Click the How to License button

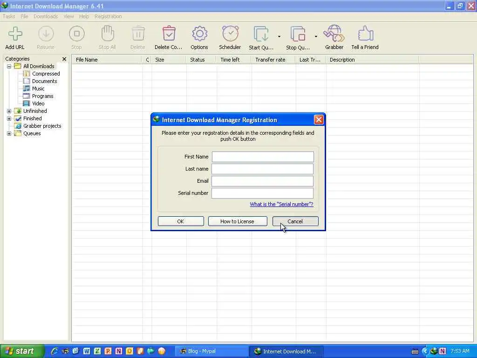click(x=237, y=221)
